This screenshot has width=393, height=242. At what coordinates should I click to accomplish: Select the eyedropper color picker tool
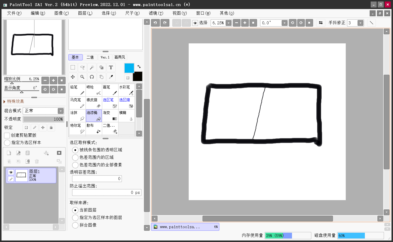[x=111, y=77]
